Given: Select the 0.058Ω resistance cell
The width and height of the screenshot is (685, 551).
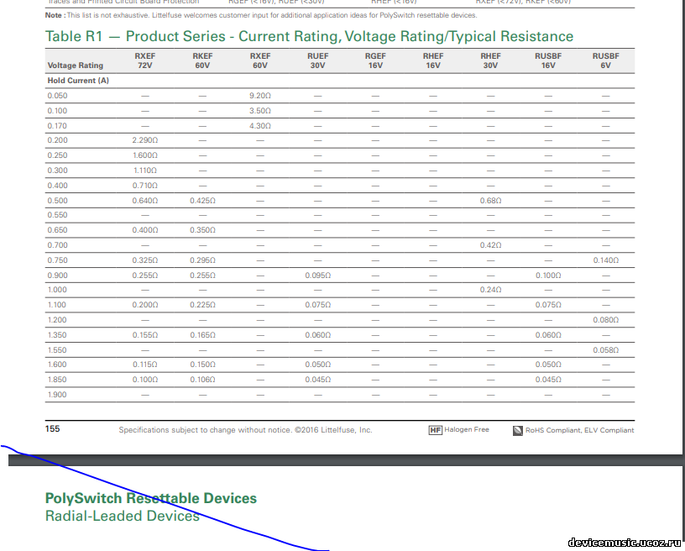Looking at the screenshot, I should pos(605,350).
